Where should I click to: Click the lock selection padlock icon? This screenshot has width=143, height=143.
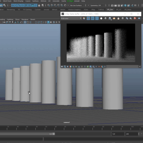click(x=39, y=5)
